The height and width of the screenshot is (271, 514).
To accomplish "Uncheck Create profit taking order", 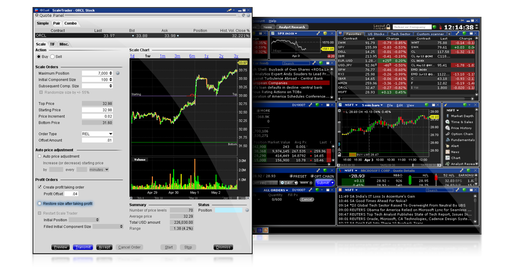I will pos(40,187).
